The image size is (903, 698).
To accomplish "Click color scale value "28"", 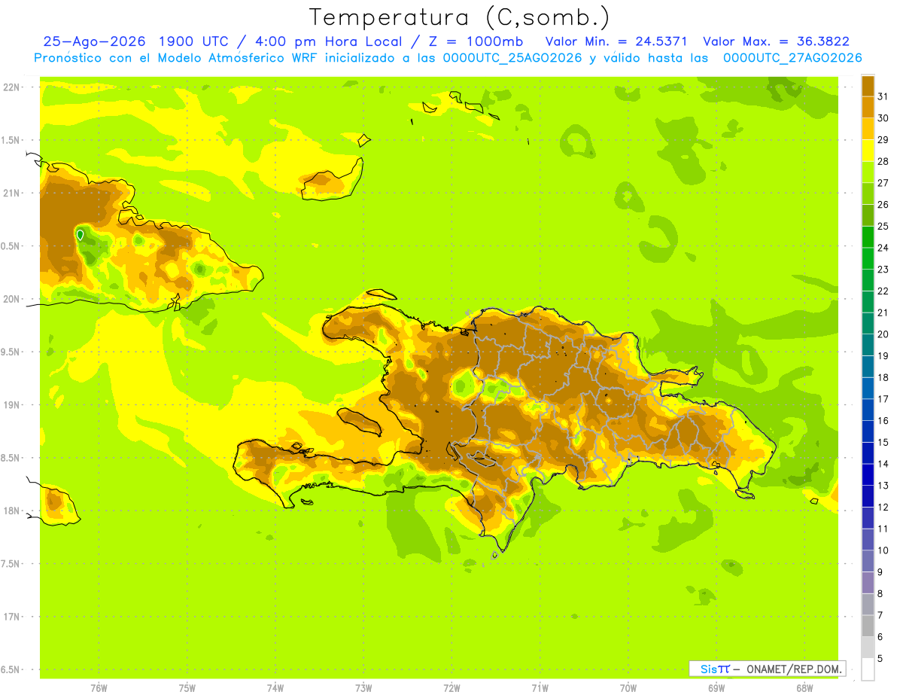I will (883, 161).
